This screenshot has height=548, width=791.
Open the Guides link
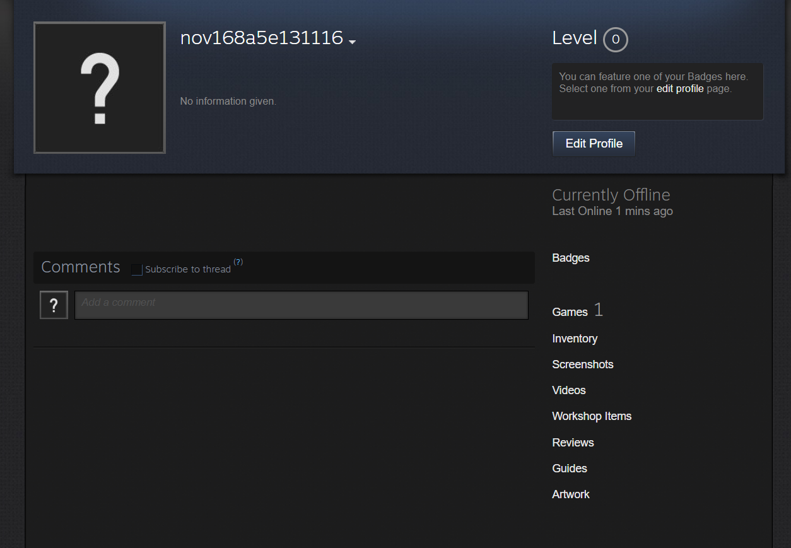point(570,469)
